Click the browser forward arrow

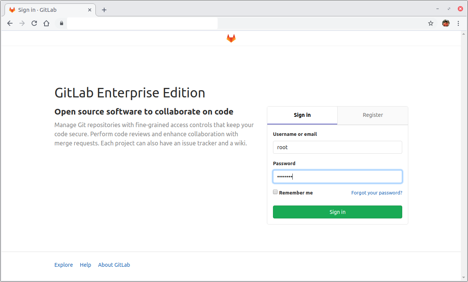(x=22, y=23)
